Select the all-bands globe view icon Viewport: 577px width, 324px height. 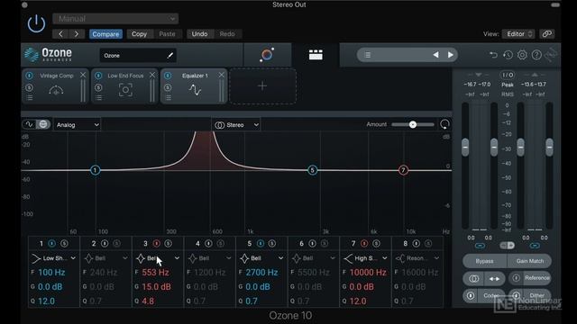pos(43,124)
